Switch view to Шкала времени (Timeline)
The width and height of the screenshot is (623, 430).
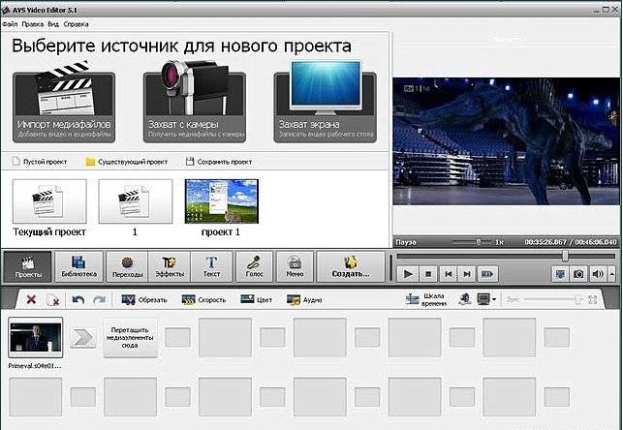click(x=433, y=300)
